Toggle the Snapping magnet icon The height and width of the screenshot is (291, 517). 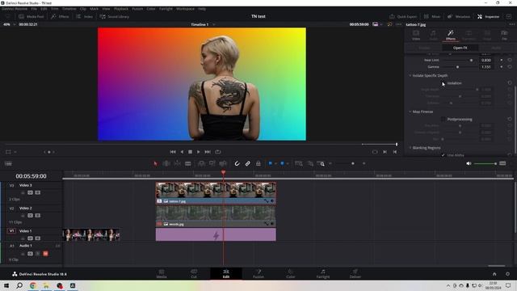[x=237, y=163]
